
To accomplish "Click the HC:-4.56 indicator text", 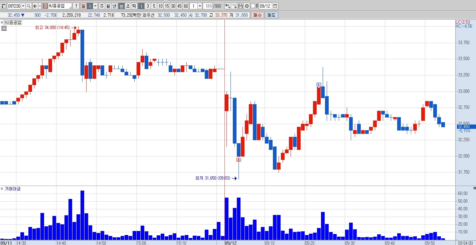I will pyautogui.click(x=464, y=26).
